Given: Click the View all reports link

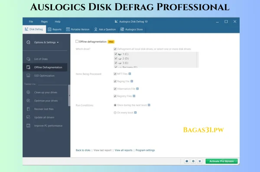Looking at the screenshot, I should [123, 150].
